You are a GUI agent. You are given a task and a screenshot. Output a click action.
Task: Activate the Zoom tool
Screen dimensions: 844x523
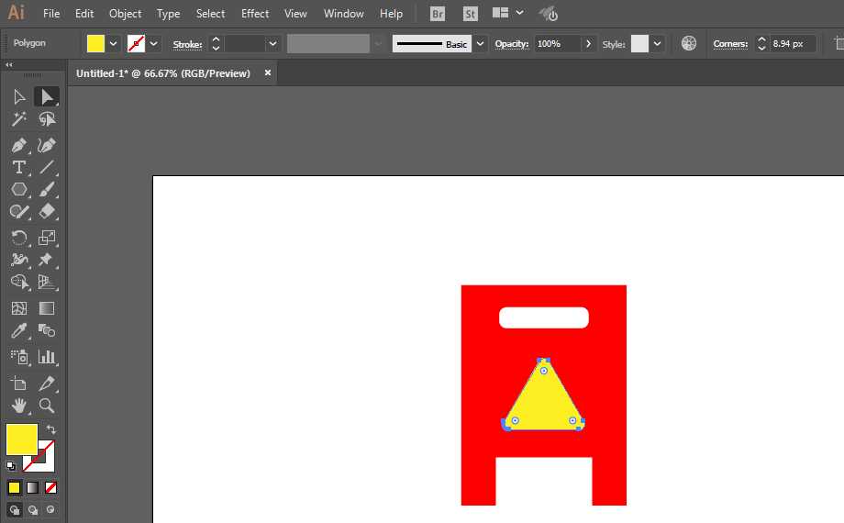47,405
